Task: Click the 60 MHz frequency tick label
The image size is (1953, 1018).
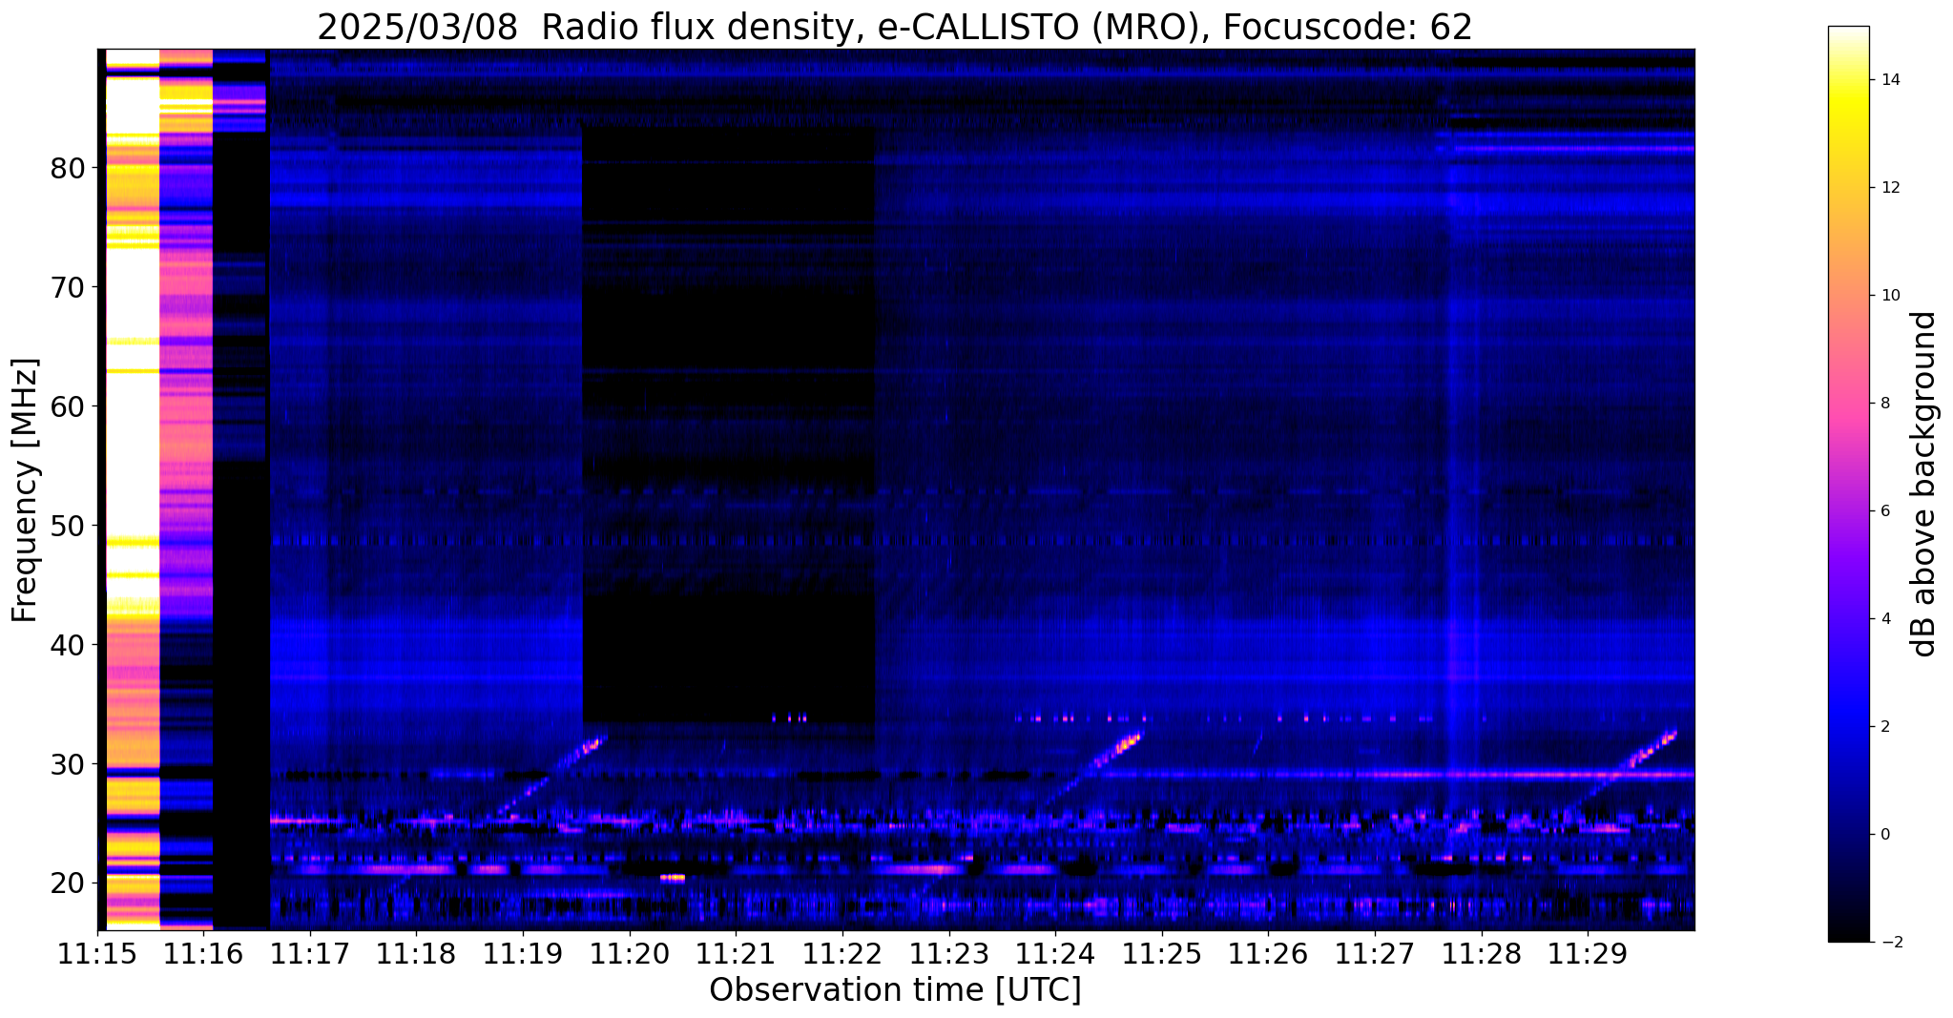Action: point(68,406)
